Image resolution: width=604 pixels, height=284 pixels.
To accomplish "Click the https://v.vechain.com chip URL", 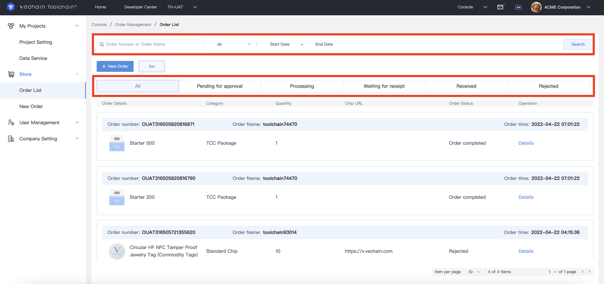I will [369, 251].
